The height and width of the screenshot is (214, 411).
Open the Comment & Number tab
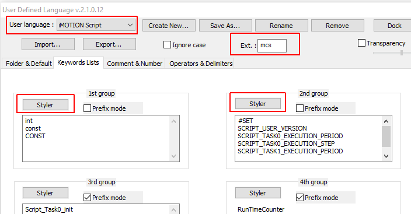(135, 64)
